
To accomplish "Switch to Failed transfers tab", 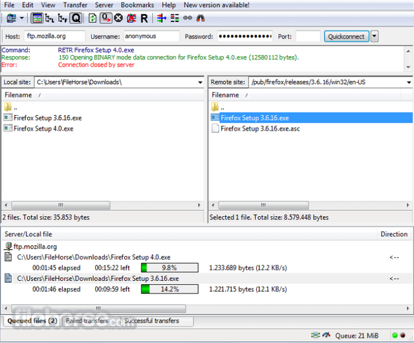I will coord(87,321).
